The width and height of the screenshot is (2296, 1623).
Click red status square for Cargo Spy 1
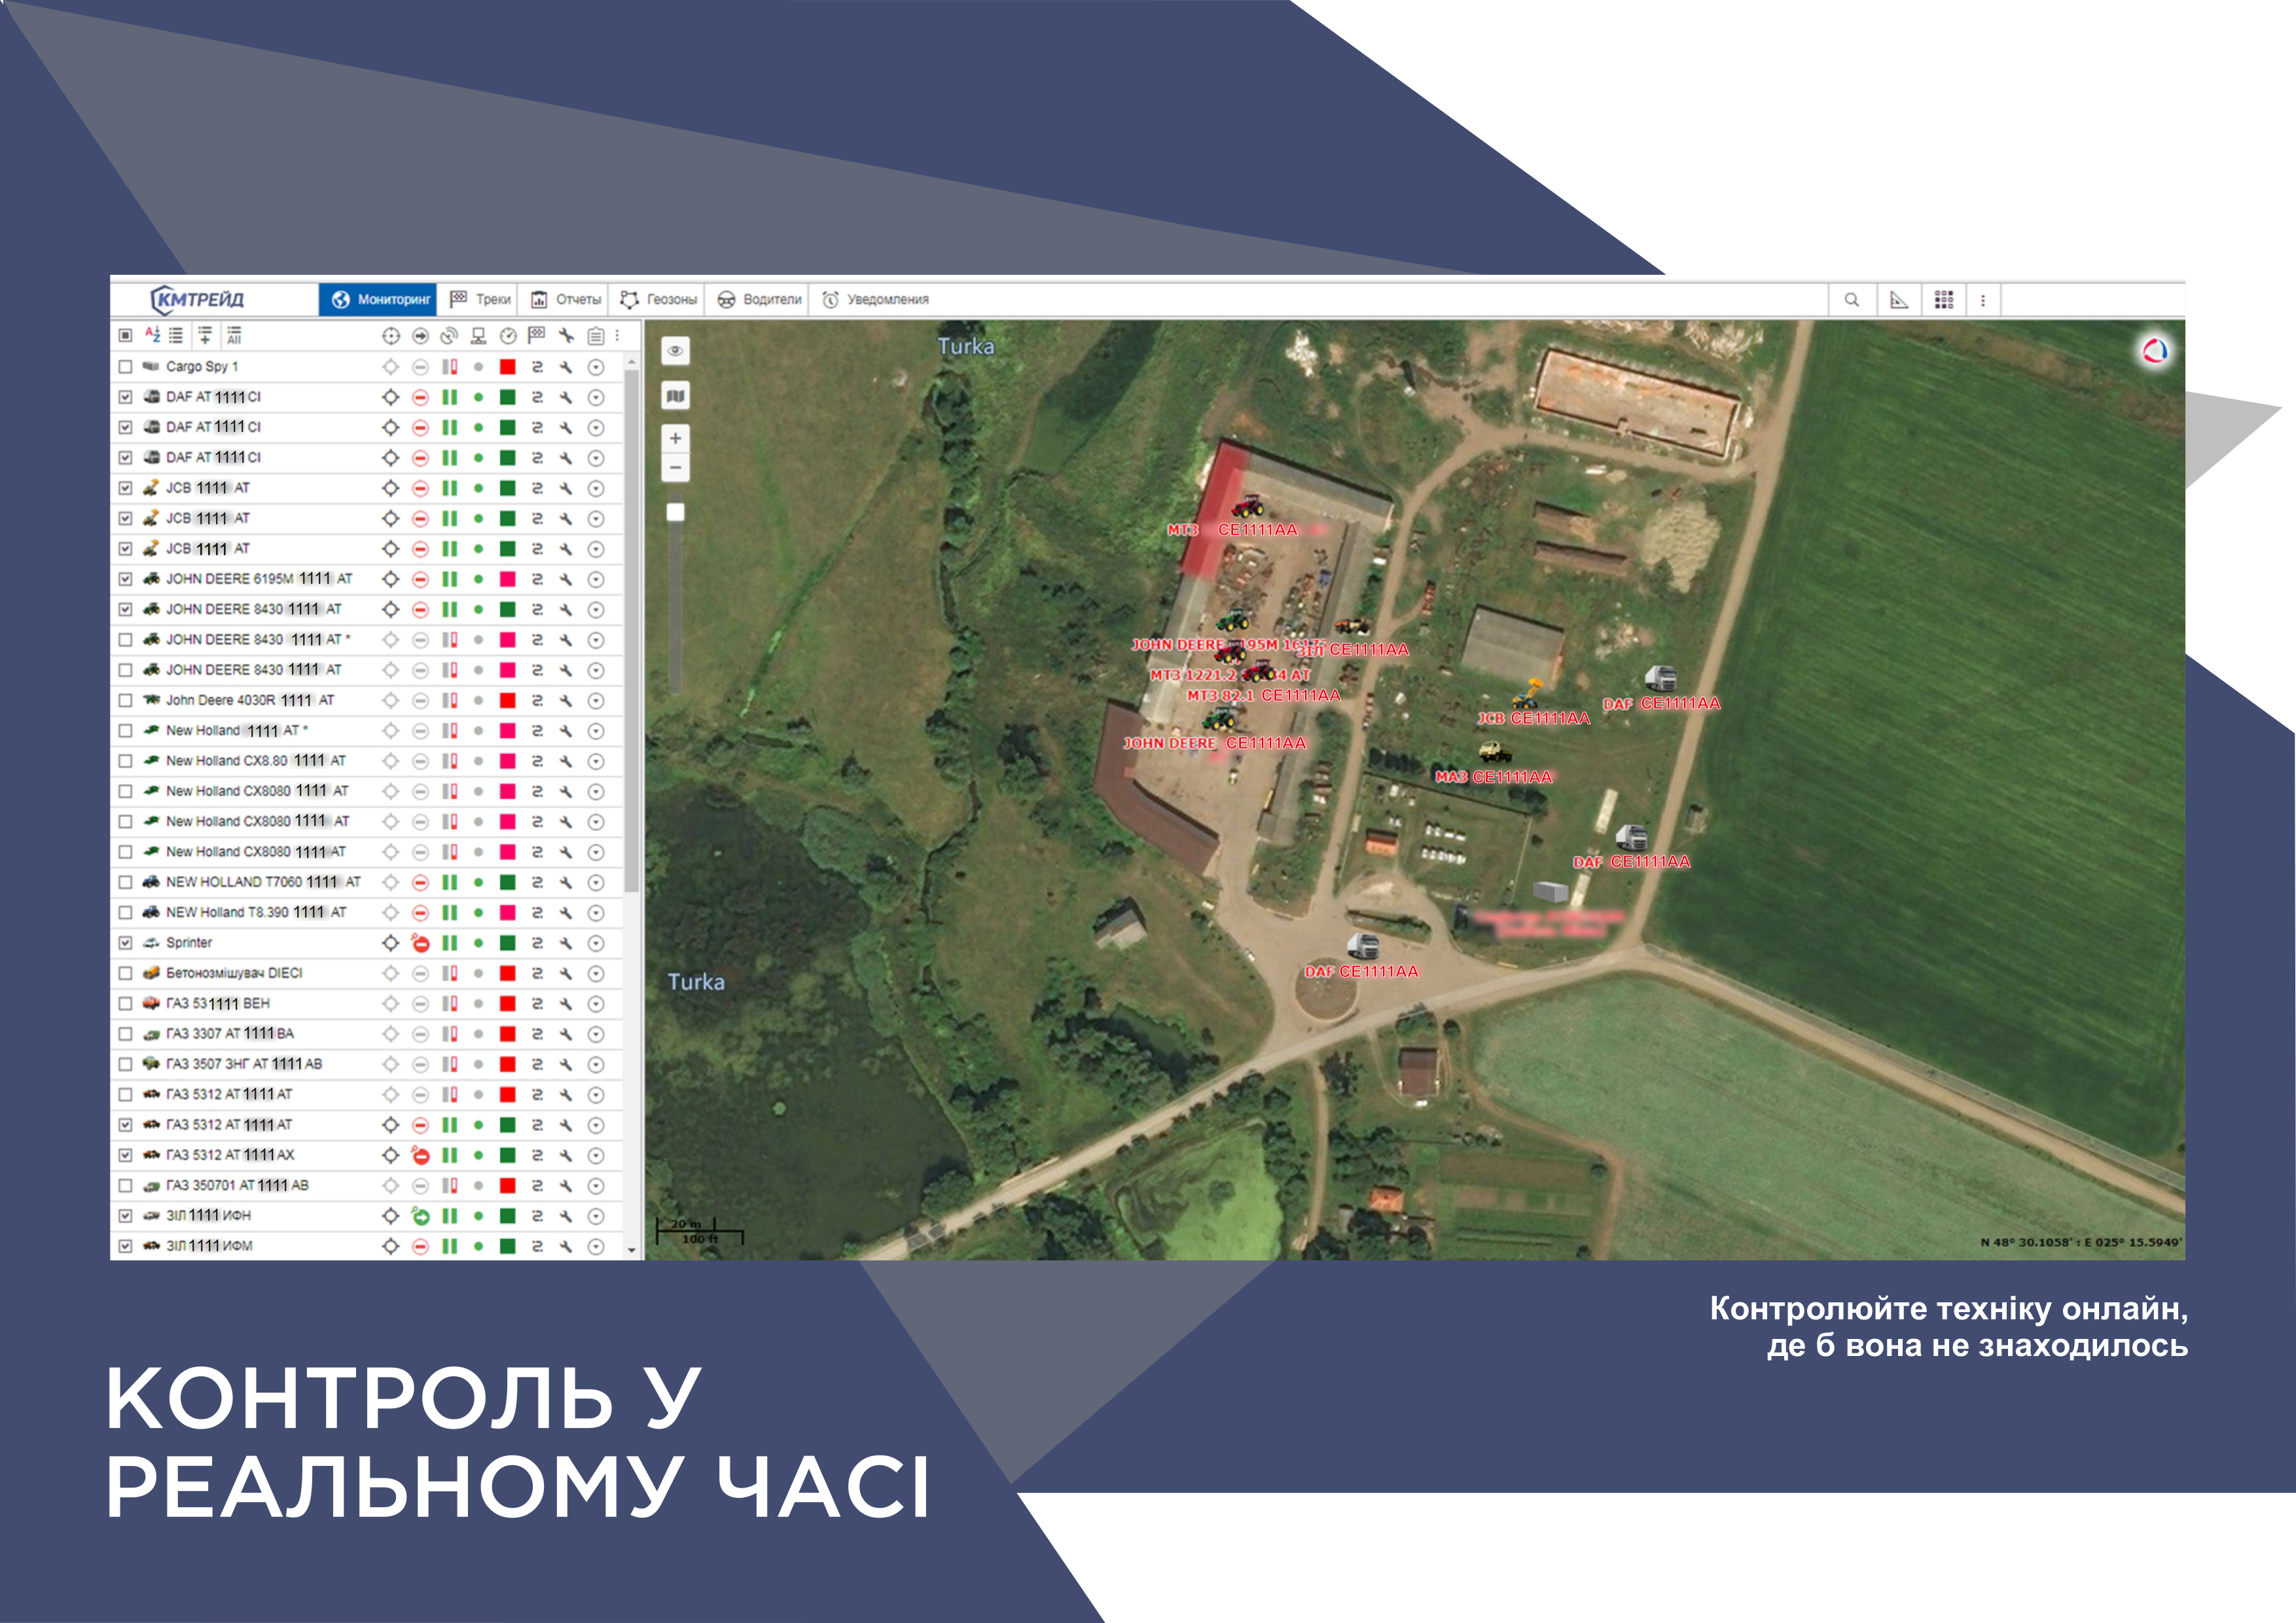pyautogui.click(x=508, y=367)
